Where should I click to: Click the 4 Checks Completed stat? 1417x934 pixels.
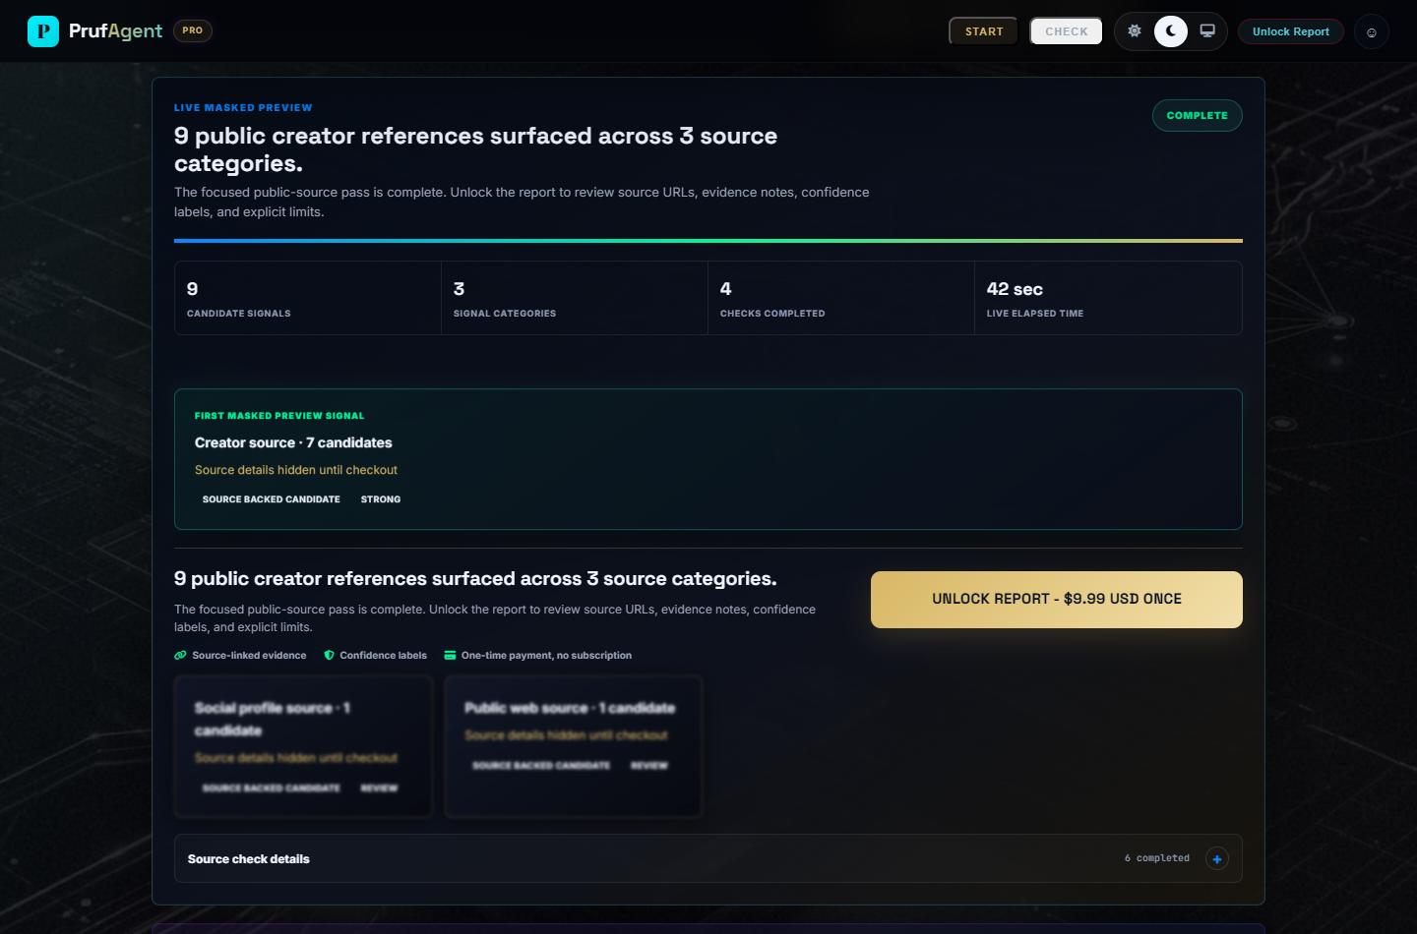(841, 298)
